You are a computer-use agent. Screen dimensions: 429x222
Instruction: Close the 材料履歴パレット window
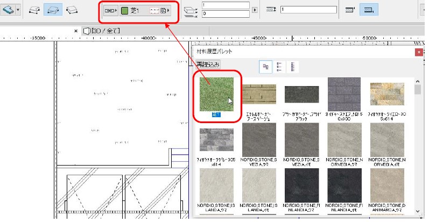click(x=418, y=53)
